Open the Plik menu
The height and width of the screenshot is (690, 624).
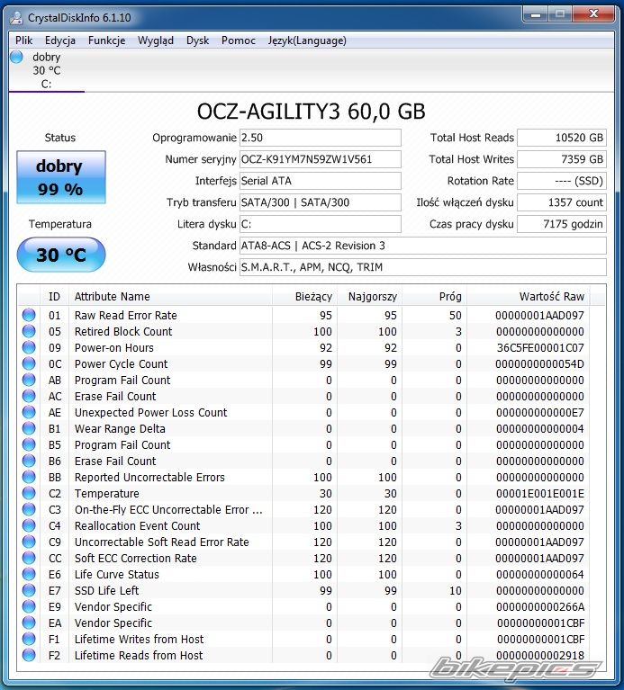[24, 40]
